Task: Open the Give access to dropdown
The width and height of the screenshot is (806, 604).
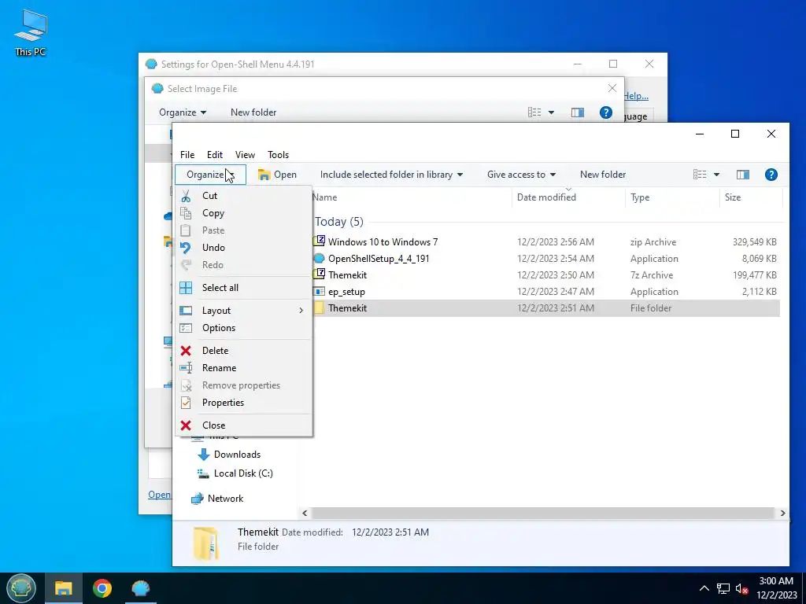Action: pos(521,175)
